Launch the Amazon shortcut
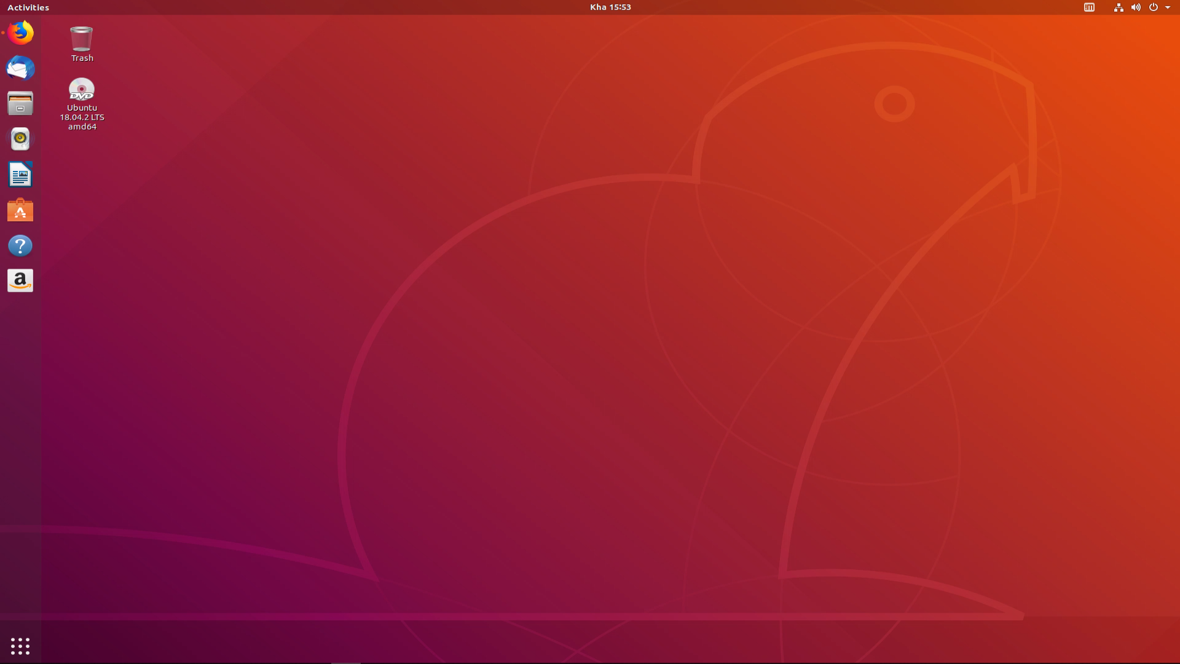The height and width of the screenshot is (664, 1180). 20,281
